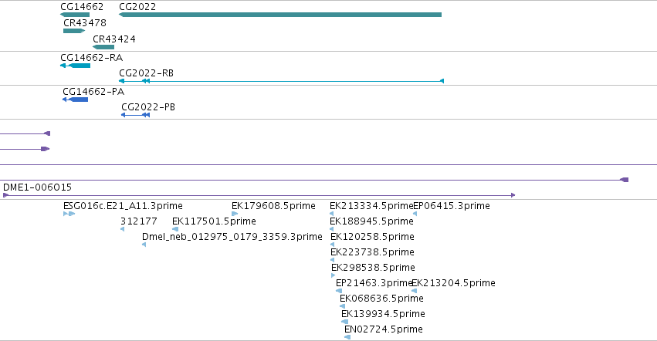The width and height of the screenshot is (657, 341).
Task: Click the CG14662-PA protein glyph
Action: pos(76,100)
